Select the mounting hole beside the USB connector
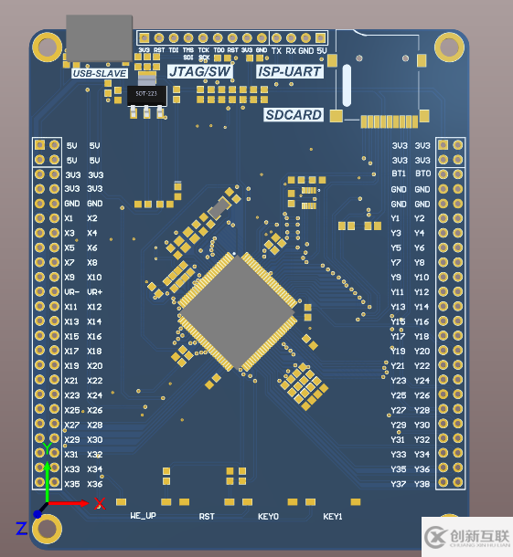Screen dimensions: 513x557 [x=47, y=47]
